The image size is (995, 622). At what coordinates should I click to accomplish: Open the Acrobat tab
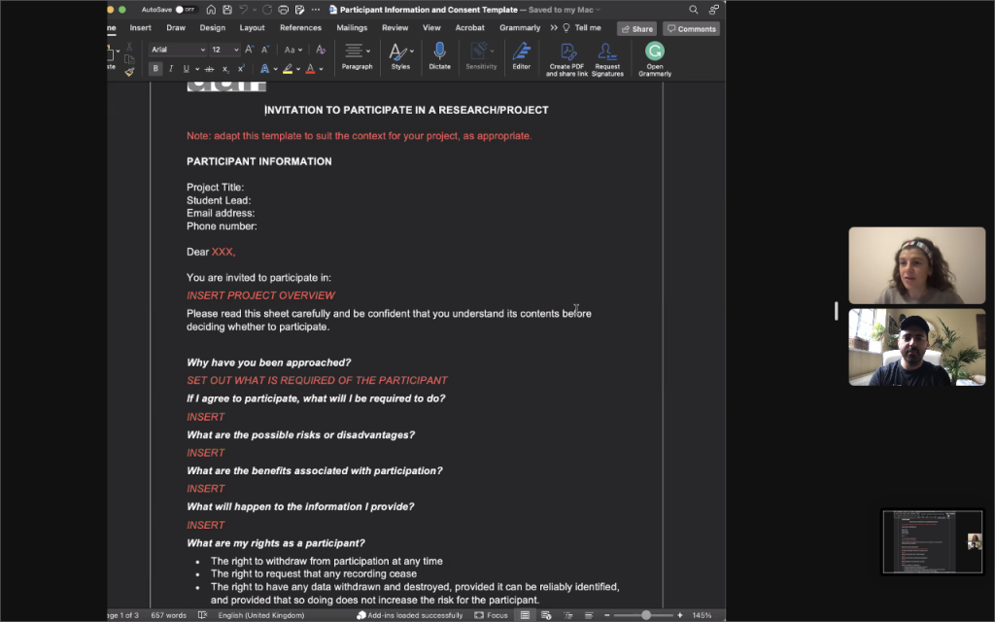[x=469, y=28]
